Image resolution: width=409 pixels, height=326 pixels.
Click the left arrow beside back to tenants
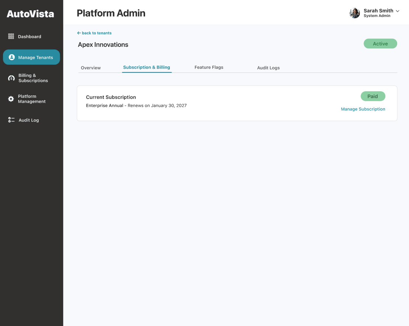(79, 33)
